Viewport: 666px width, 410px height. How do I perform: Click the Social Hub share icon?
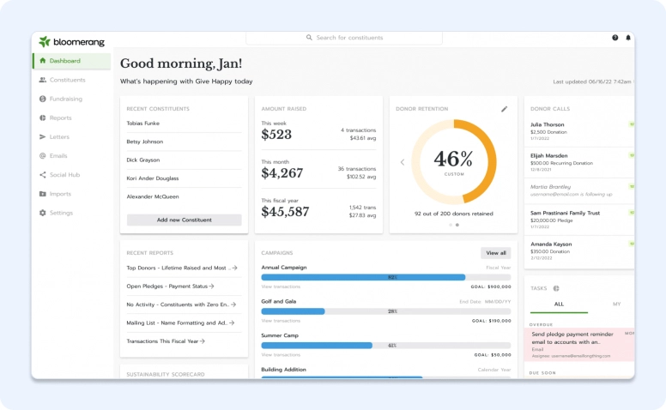pyautogui.click(x=42, y=175)
